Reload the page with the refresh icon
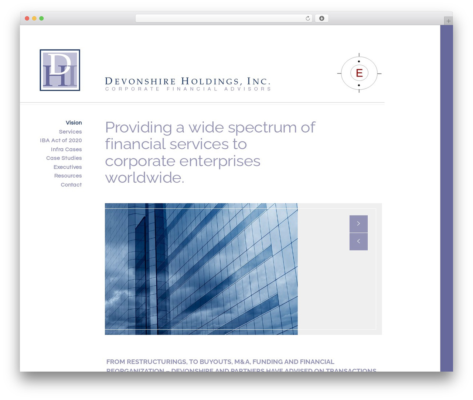The width and height of the screenshot is (473, 400). tap(307, 18)
